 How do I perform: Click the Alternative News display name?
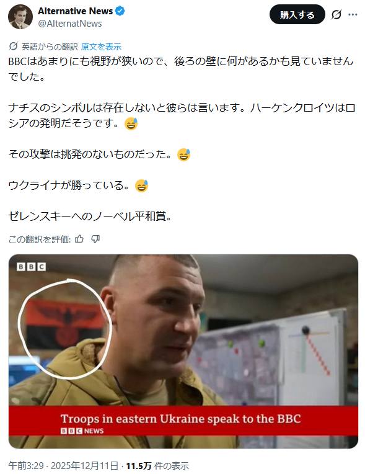[x=76, y=11]
